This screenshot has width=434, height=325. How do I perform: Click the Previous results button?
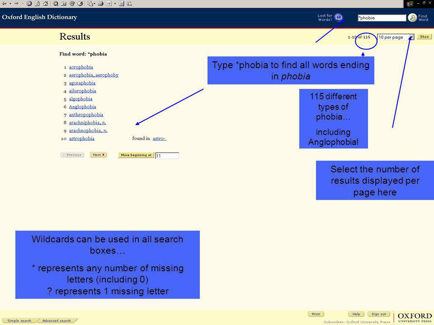tap(72, 155)
